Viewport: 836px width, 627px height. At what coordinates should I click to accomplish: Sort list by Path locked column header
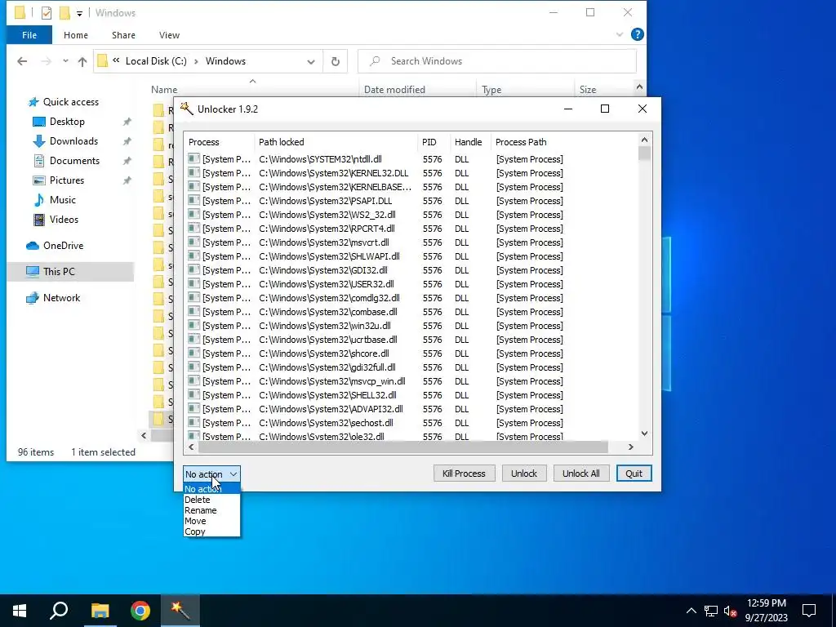336,142
